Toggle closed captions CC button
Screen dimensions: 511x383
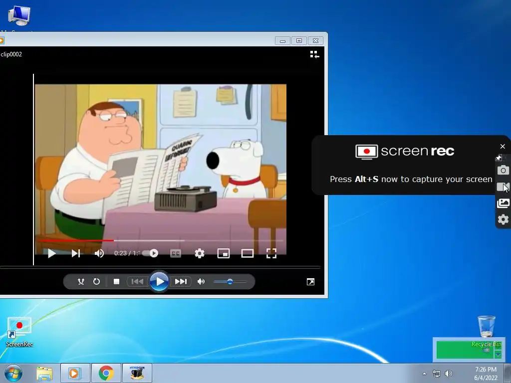click(x=176, y=253)
